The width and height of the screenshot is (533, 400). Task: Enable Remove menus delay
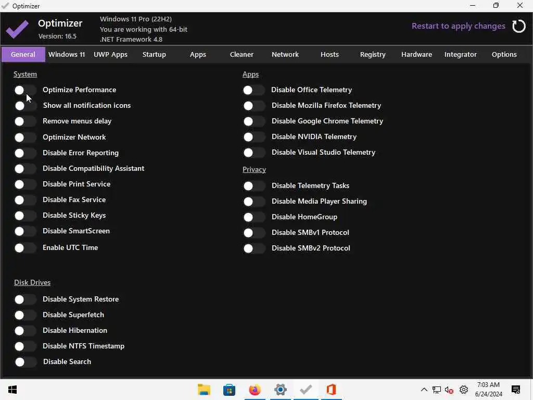tap(25, 121)
